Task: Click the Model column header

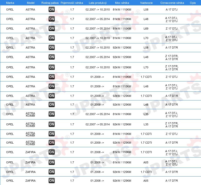Action: point(31,3)
